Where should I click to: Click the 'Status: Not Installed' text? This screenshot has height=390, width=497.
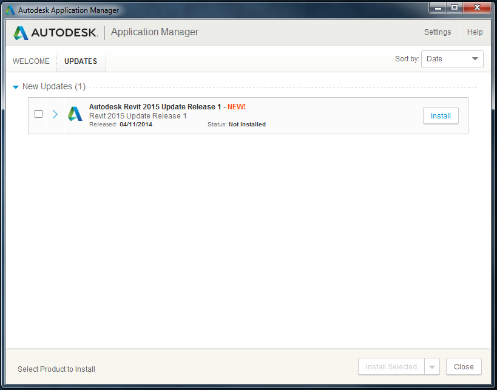click(x=237, y=125)
